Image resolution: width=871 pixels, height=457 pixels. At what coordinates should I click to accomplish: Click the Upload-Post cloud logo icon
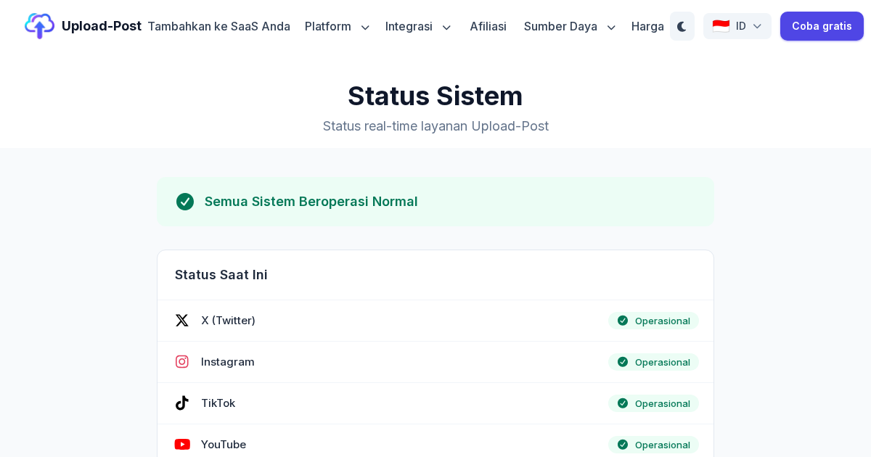click(39, 26)
